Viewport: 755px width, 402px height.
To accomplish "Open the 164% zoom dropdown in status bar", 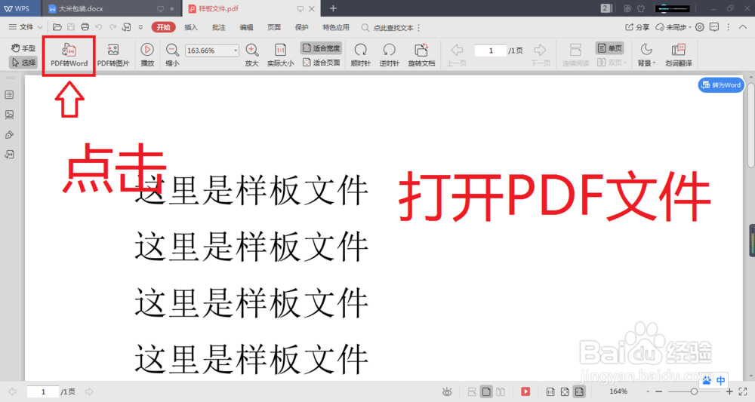I will point(648,392).
